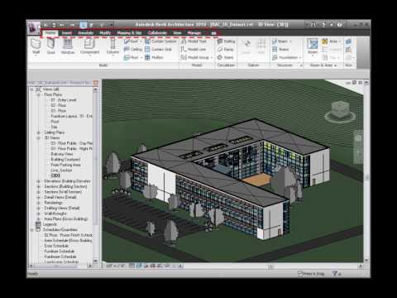397x298 pixels.
Task: Open the View ribbon tab
Action: point(177,33)
